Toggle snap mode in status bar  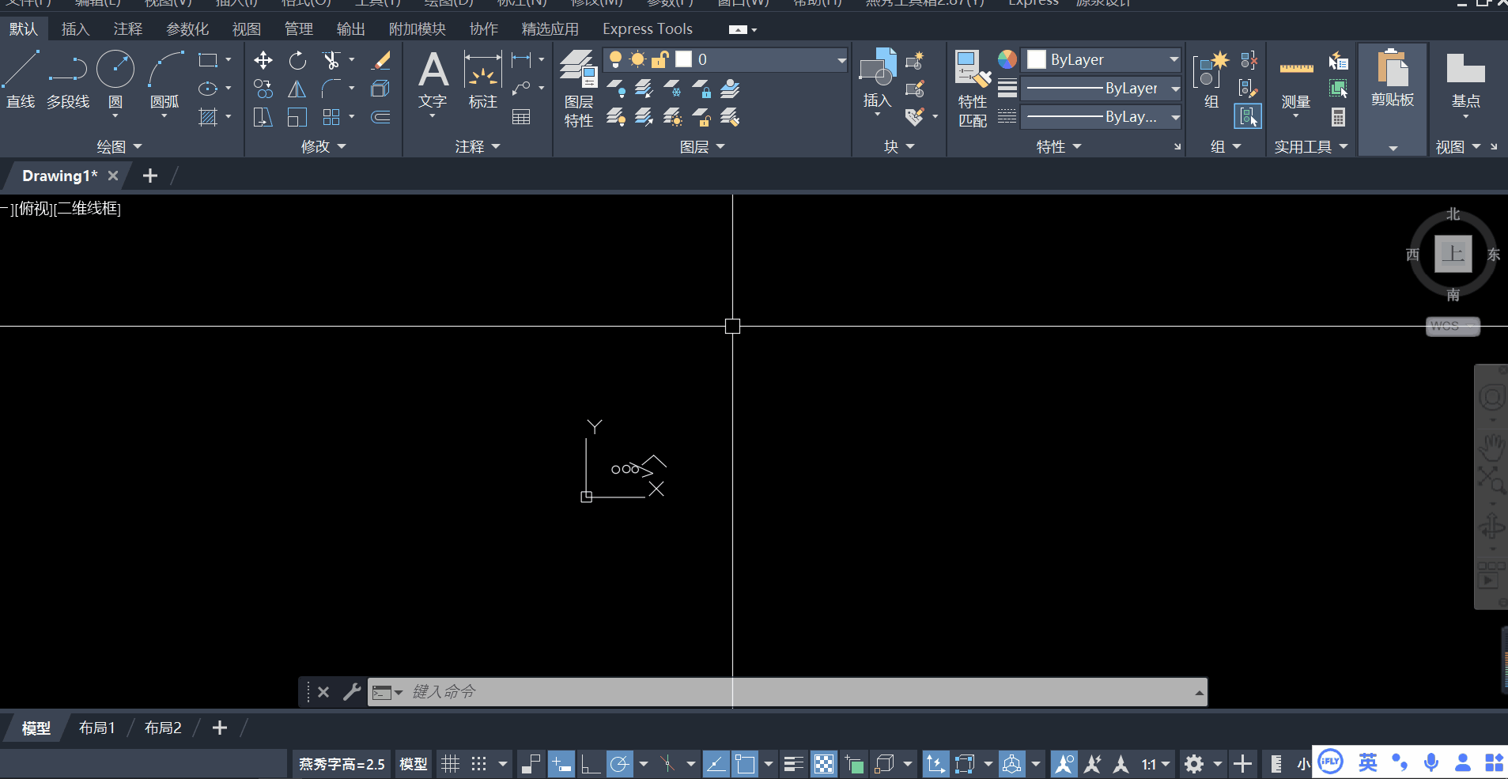[478, 764]
